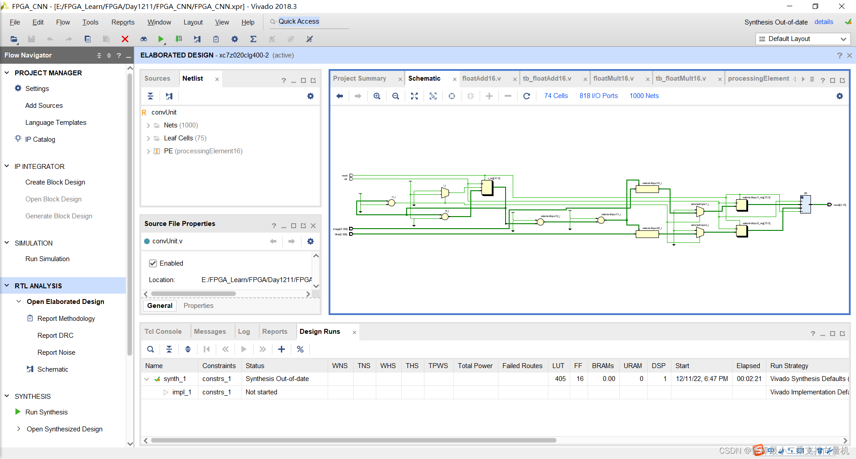Screen dimensions: 856x459
Task: Open the Default Layout dropdown
Action: click(802, 39)
